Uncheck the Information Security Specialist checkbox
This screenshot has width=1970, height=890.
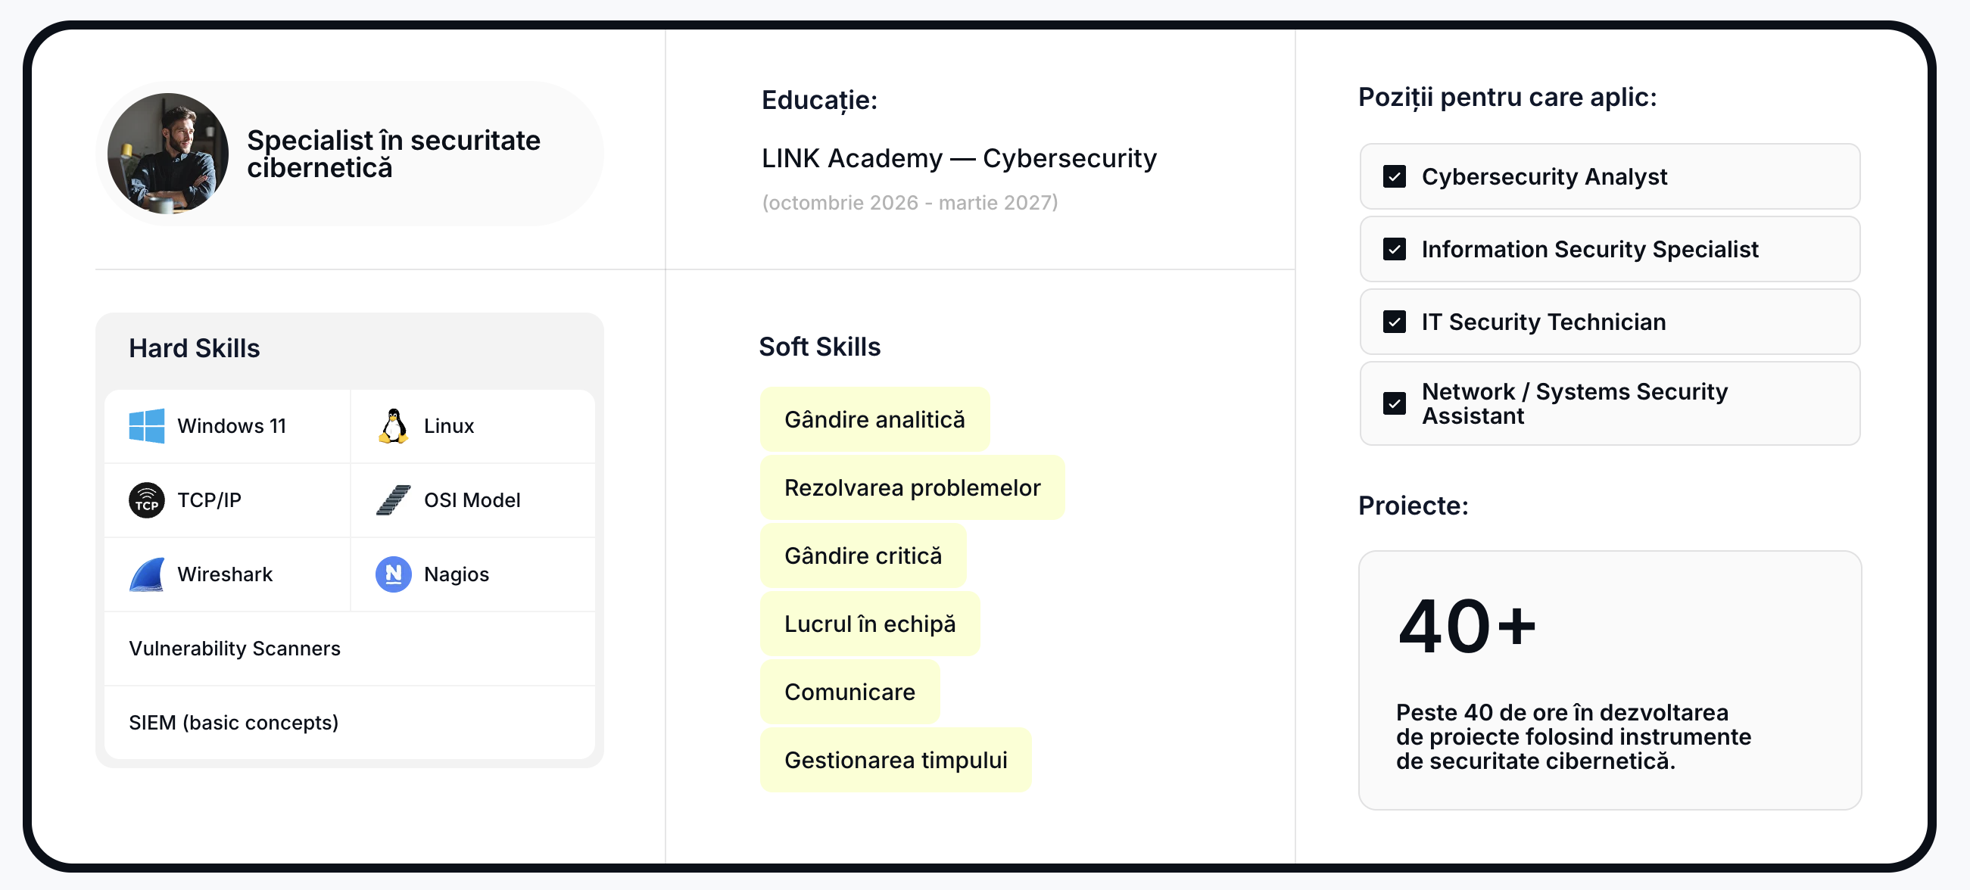[1394, 249]
